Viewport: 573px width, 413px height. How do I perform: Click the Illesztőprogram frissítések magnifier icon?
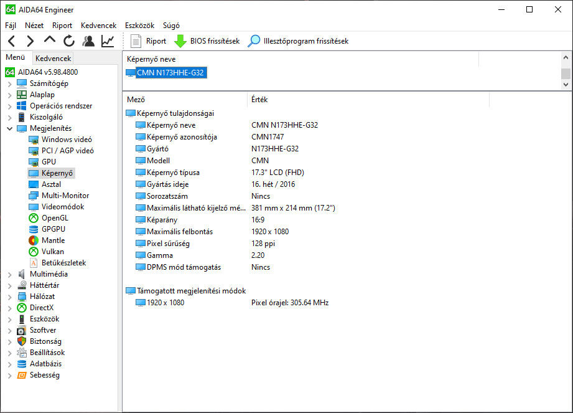click(x=254, y=41)
